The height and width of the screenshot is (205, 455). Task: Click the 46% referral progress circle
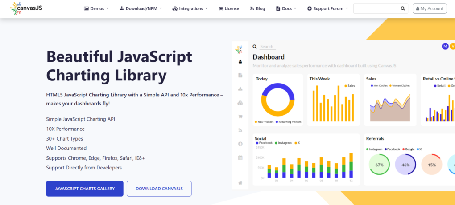[x=405, y=165]
